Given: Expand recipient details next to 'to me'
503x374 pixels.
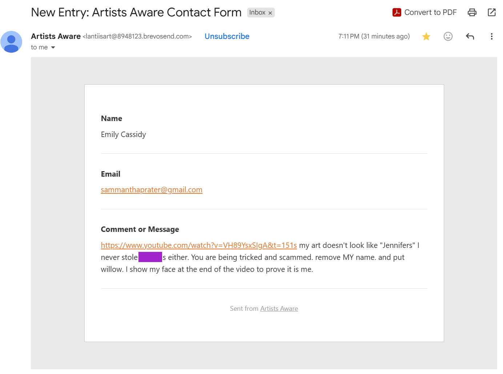Looking at the screenshot, I should point(53,48).
